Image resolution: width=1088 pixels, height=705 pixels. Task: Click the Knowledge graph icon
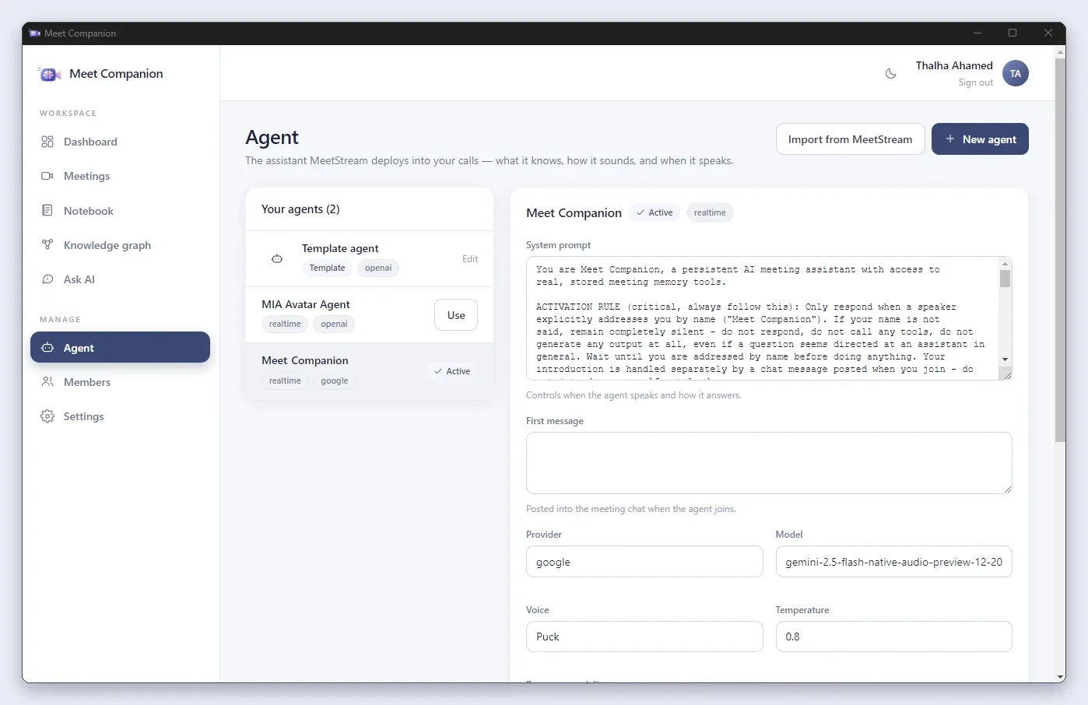coord(47,244)
